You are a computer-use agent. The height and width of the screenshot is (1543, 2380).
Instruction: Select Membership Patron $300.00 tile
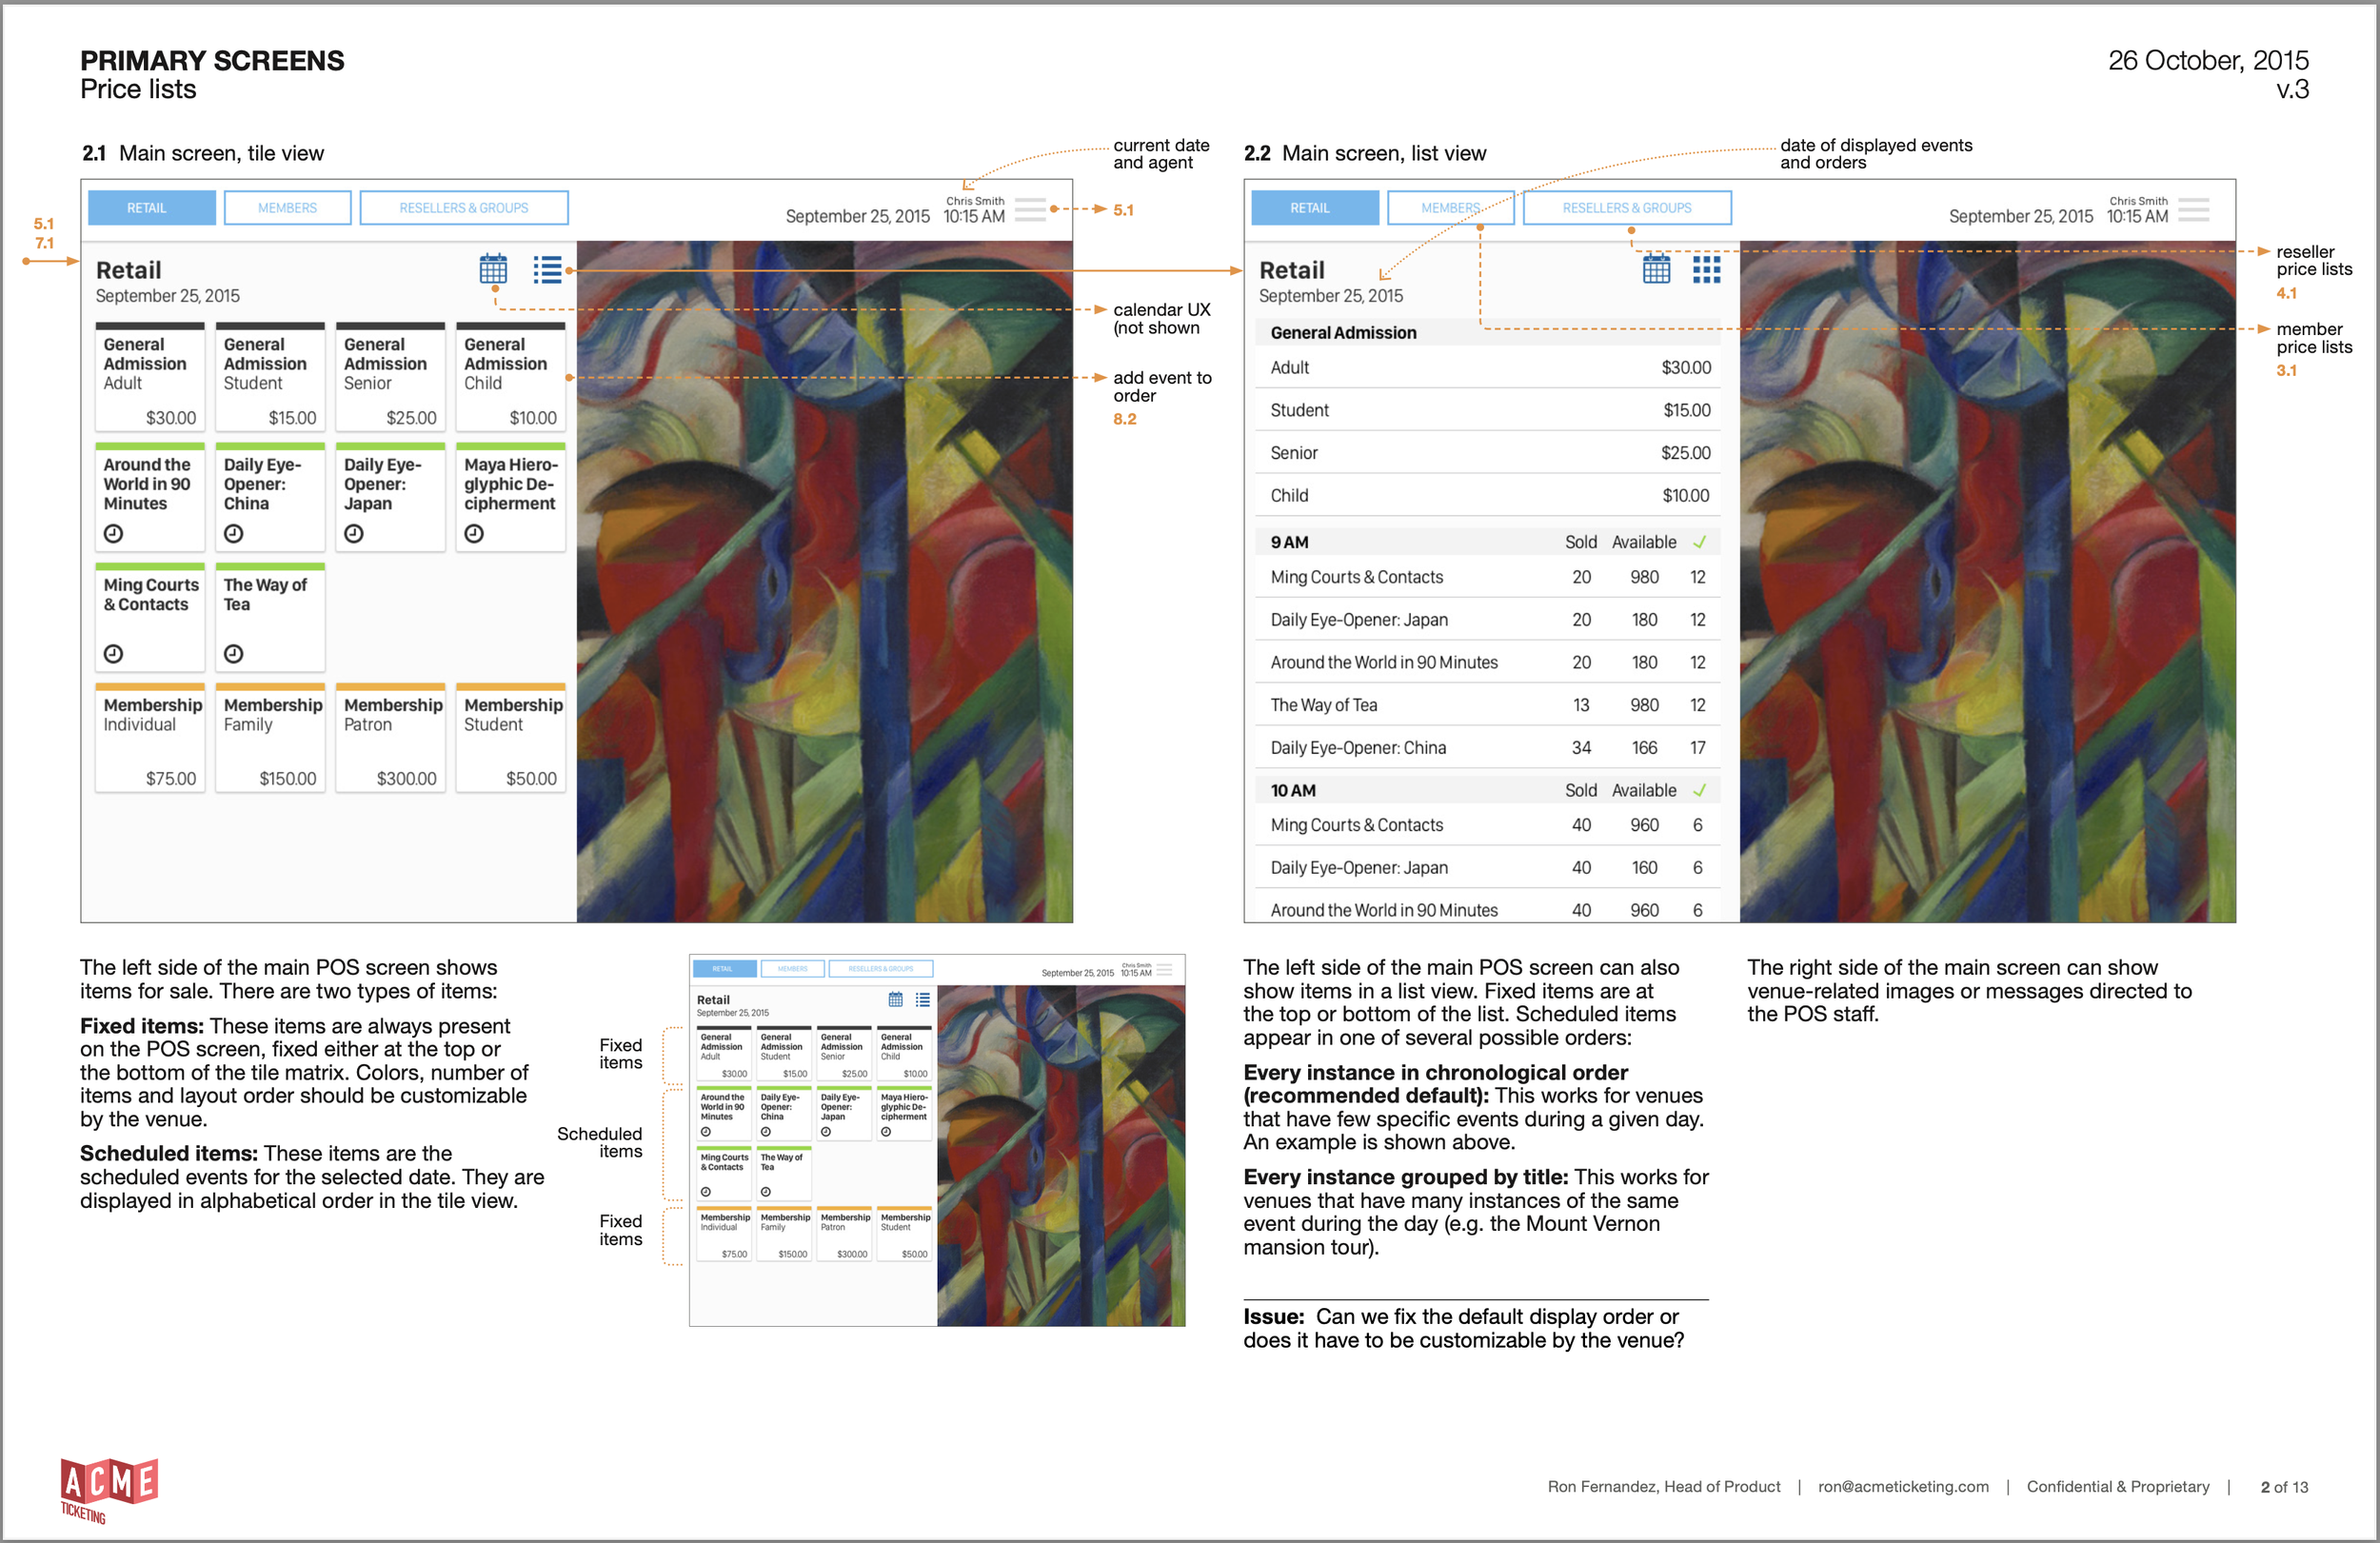click(x=390, y=739)
